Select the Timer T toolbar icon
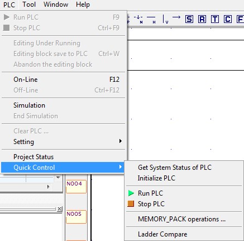 click(x=215, y=19)
